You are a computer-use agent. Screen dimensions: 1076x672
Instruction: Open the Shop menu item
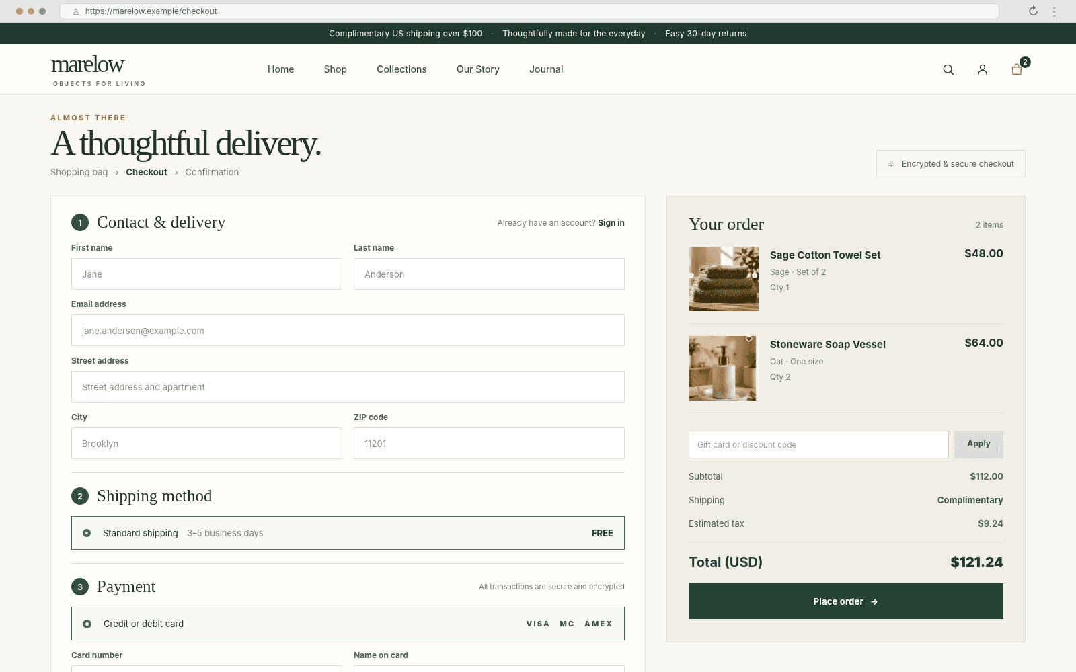[335, 69]
